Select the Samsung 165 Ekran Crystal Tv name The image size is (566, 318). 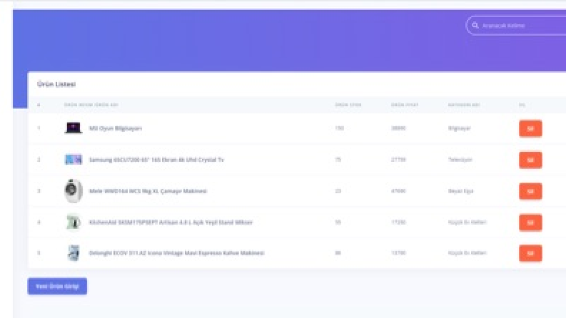click(x=156, y=160)
